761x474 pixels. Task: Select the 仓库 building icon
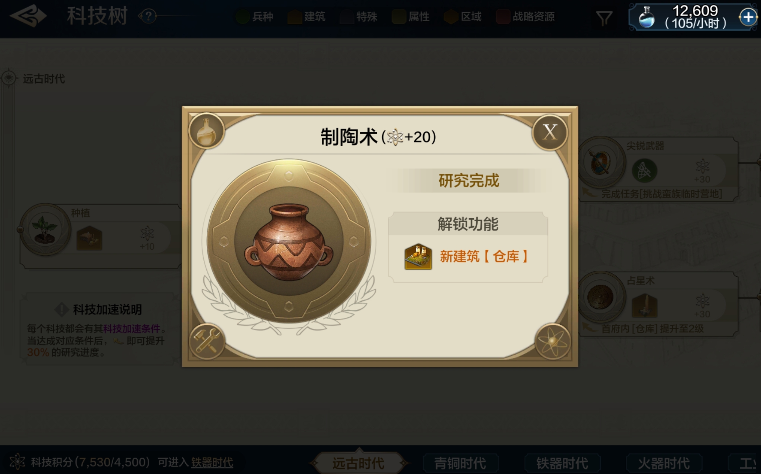coord(418,257)
